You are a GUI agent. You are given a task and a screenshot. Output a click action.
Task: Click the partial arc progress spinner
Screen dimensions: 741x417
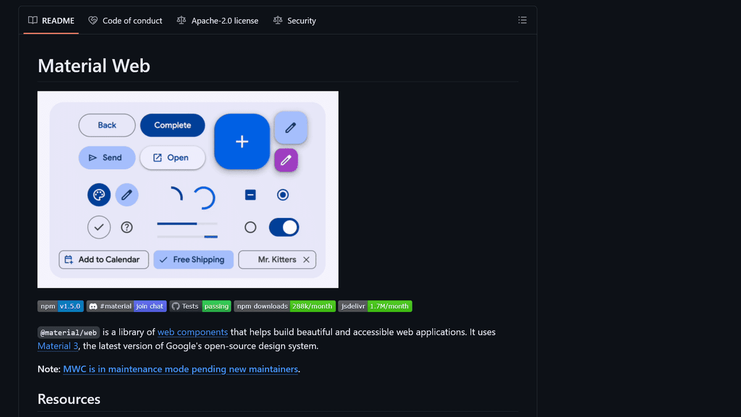click(x=177, y=195)
